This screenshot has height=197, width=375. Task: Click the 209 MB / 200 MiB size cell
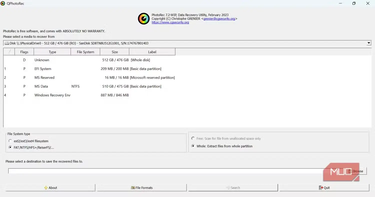(115, 69)
